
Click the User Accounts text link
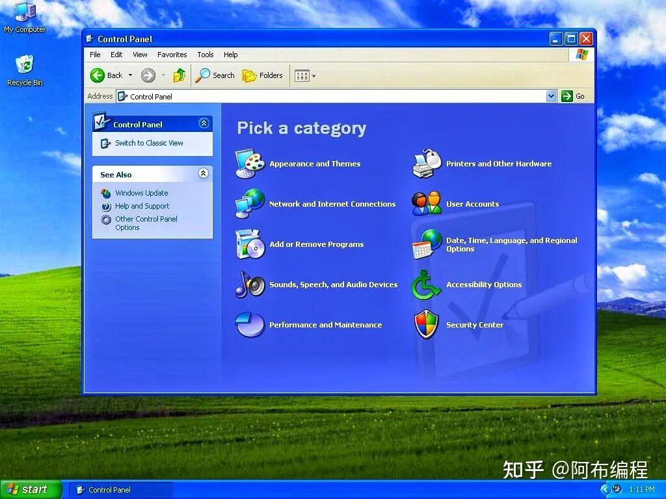(472, 204)
